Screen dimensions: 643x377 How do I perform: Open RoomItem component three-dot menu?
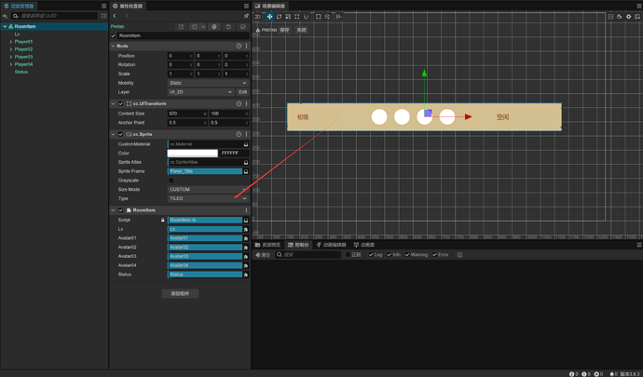246,209
